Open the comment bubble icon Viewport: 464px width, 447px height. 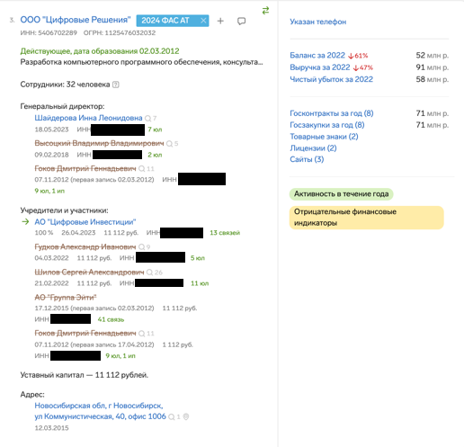click(241, 21)
